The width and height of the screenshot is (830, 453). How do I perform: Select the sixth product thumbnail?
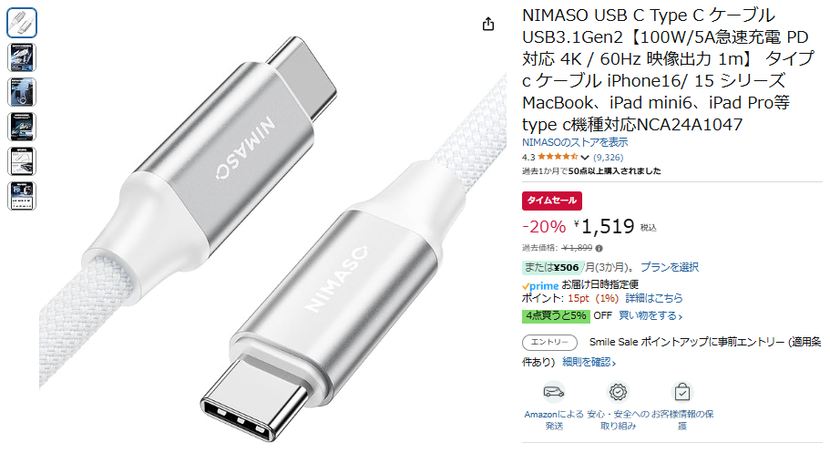click(x=22, y=196)
